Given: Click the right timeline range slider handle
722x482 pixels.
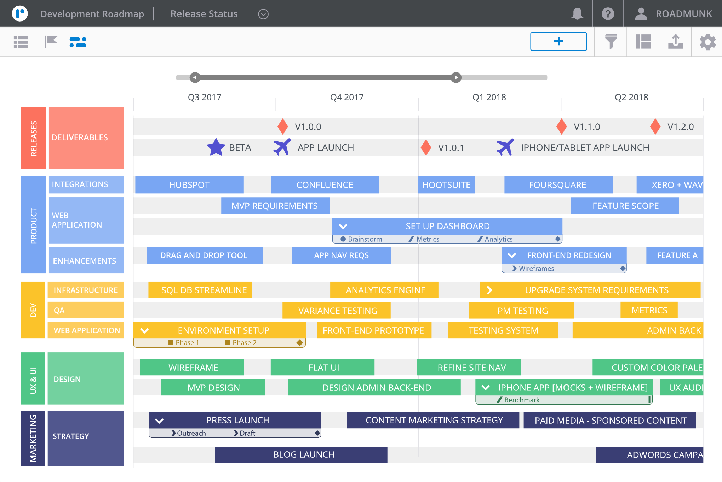Looking at the screenshot, I should coord(456,77).
